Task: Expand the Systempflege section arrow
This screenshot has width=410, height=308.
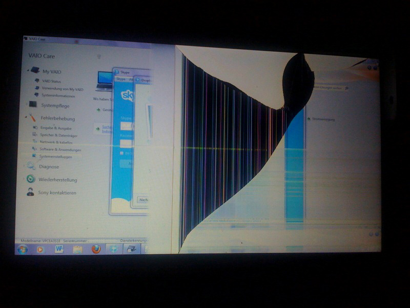Action: click(27, 105)
